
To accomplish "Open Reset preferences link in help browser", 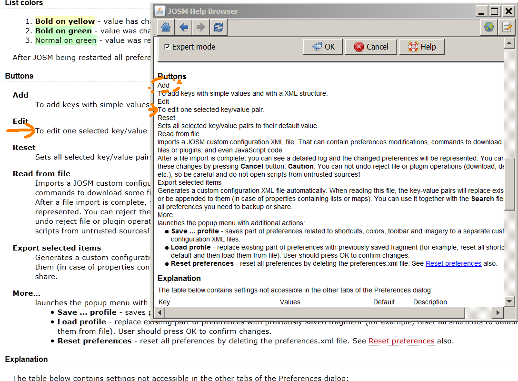I will coord(453,263).
